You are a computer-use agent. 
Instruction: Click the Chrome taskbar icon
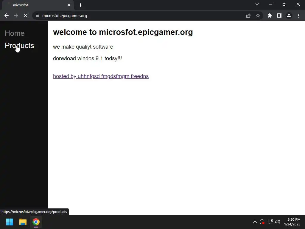click(36, 222)
